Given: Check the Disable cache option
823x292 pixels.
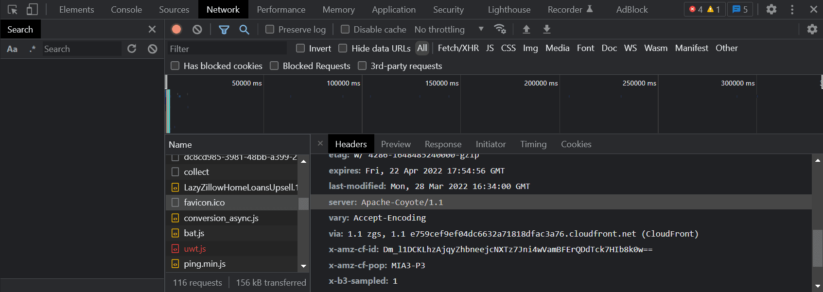Looking at the screenshot, I should click(345, 30).
